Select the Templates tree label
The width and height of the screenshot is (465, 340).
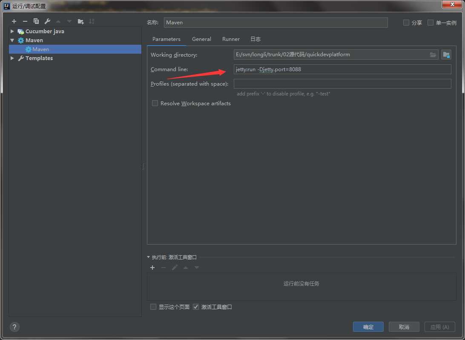click(x=39, y=58)
